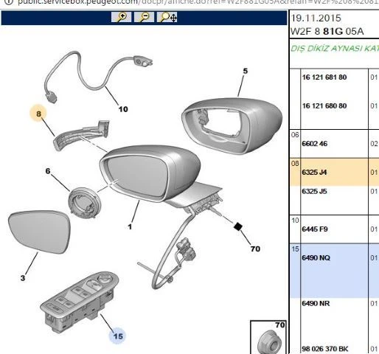This screenshot has width=379, height=354.
Task: Select callout number 10 wiring harness label
Action: (x=123, y=109)
